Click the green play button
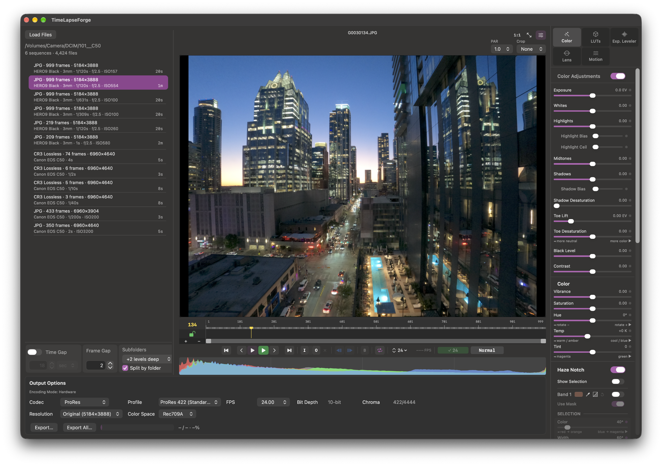This screenshot has height=466, width=662. pos(263,350)
